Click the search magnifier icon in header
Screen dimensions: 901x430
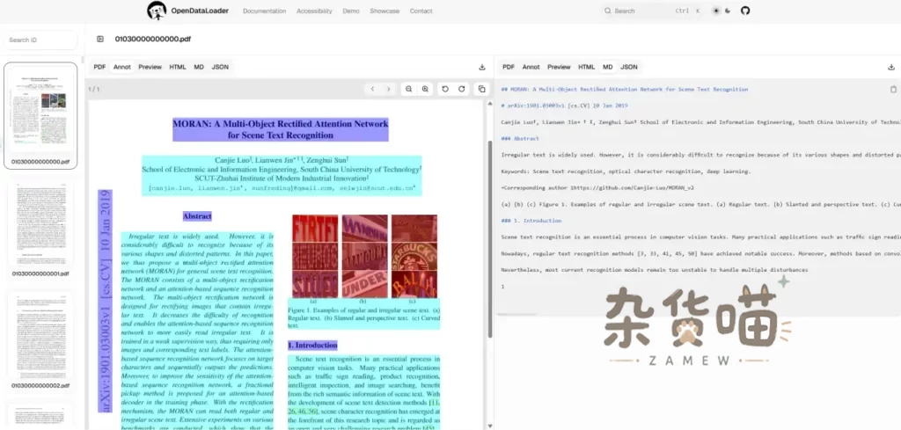click(607, 11)
